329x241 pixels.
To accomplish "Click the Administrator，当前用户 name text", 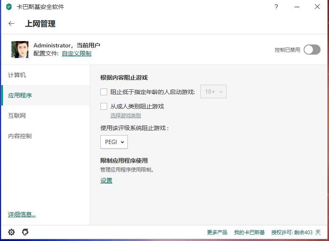I will coord(67,45).
